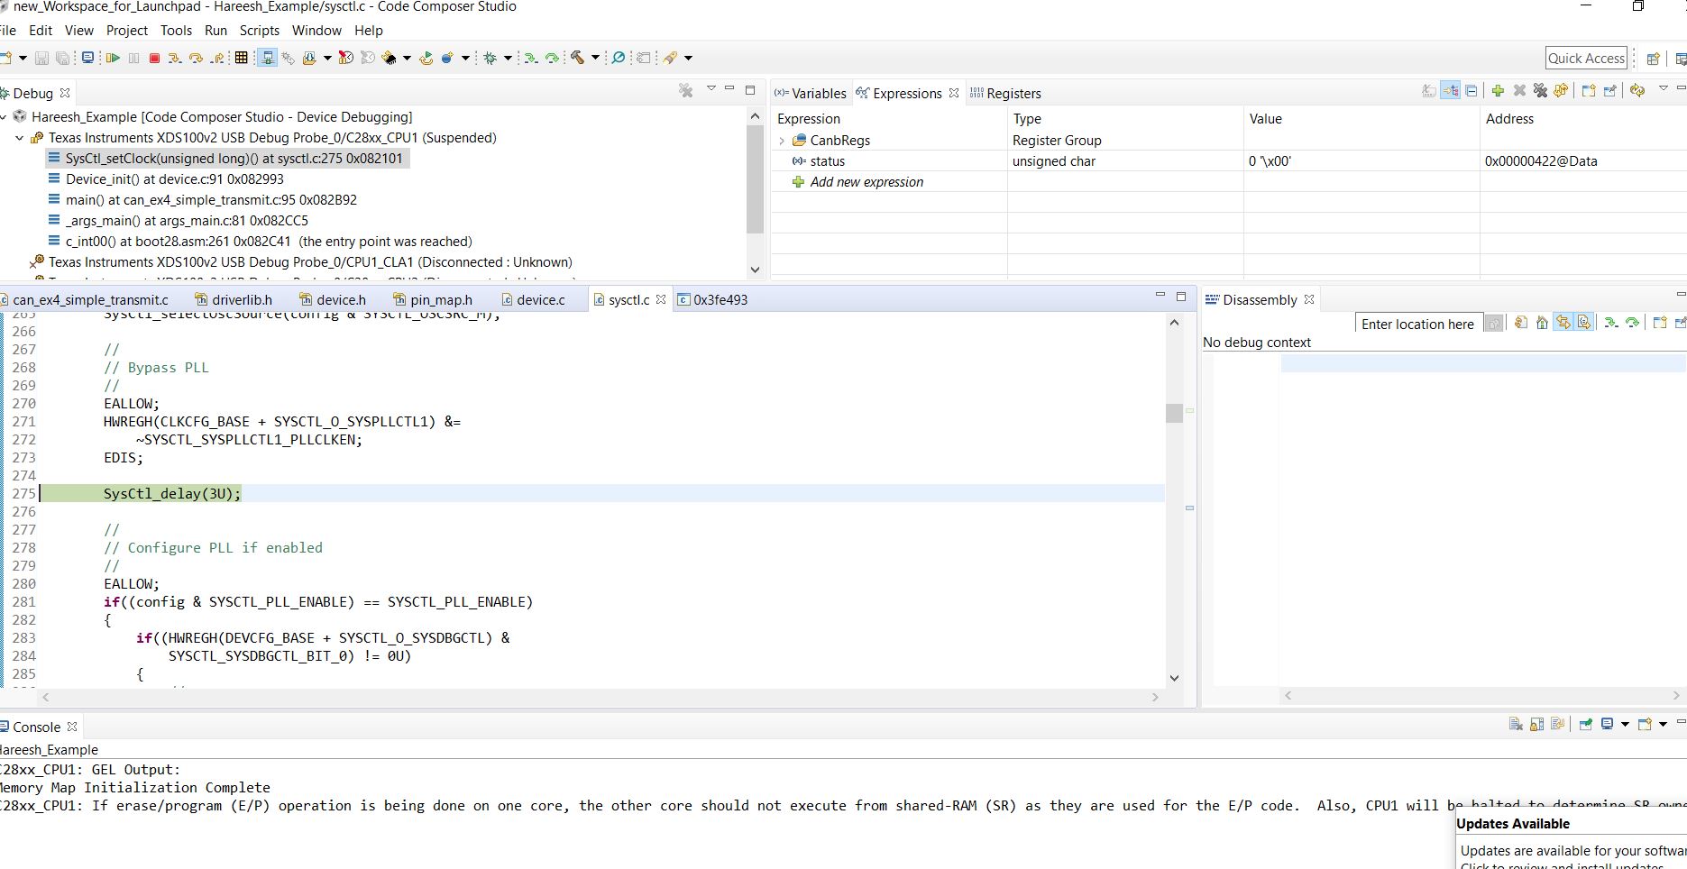Open the memory grid toolbar icon
This screenshot has height=869, width=1687.
tap(241, 58)
